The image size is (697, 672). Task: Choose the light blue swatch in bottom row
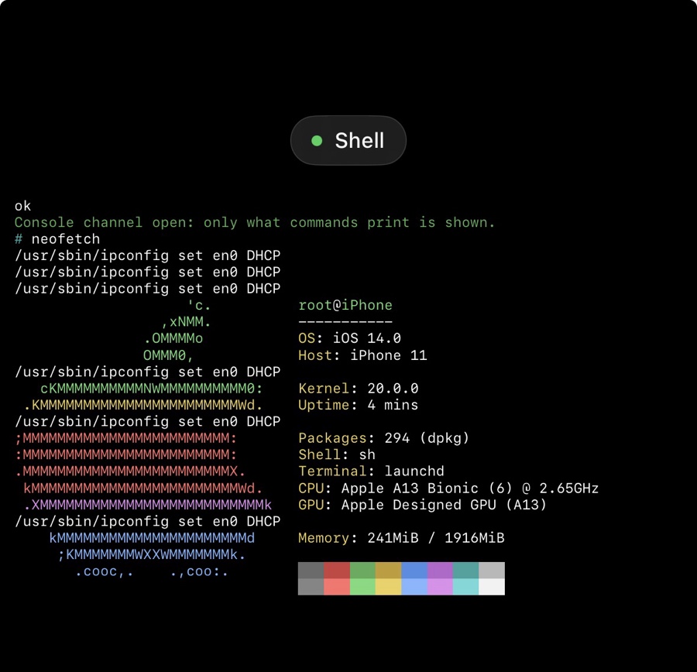click(414, 587)
